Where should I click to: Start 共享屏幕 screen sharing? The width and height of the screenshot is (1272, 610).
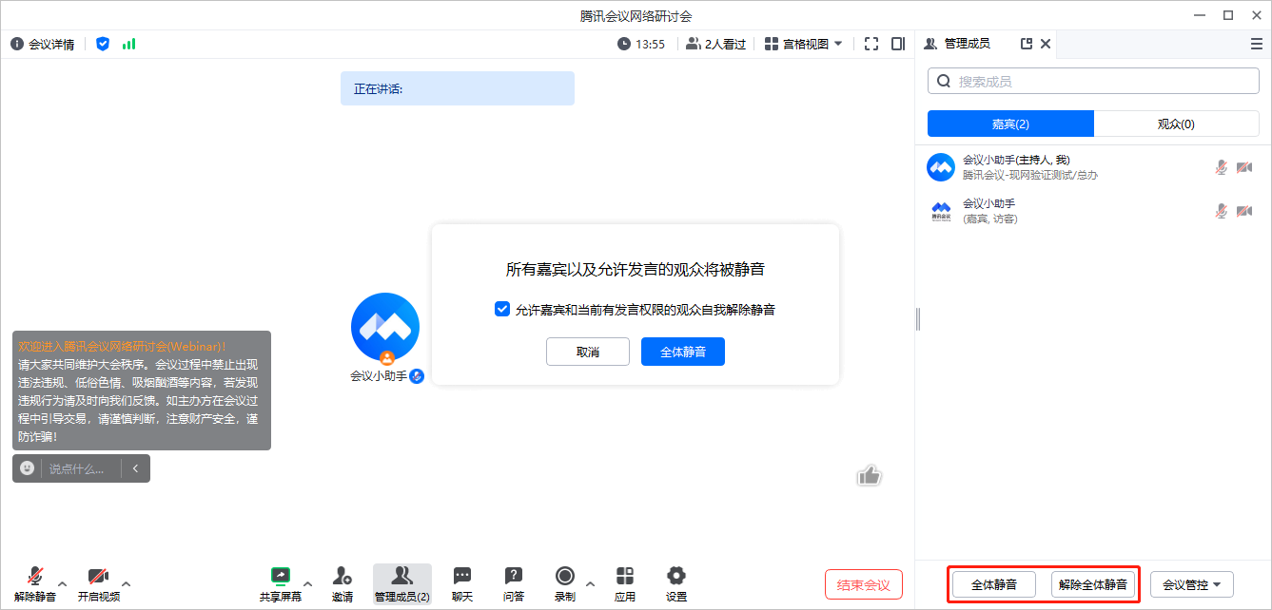(x=281, y=584)
